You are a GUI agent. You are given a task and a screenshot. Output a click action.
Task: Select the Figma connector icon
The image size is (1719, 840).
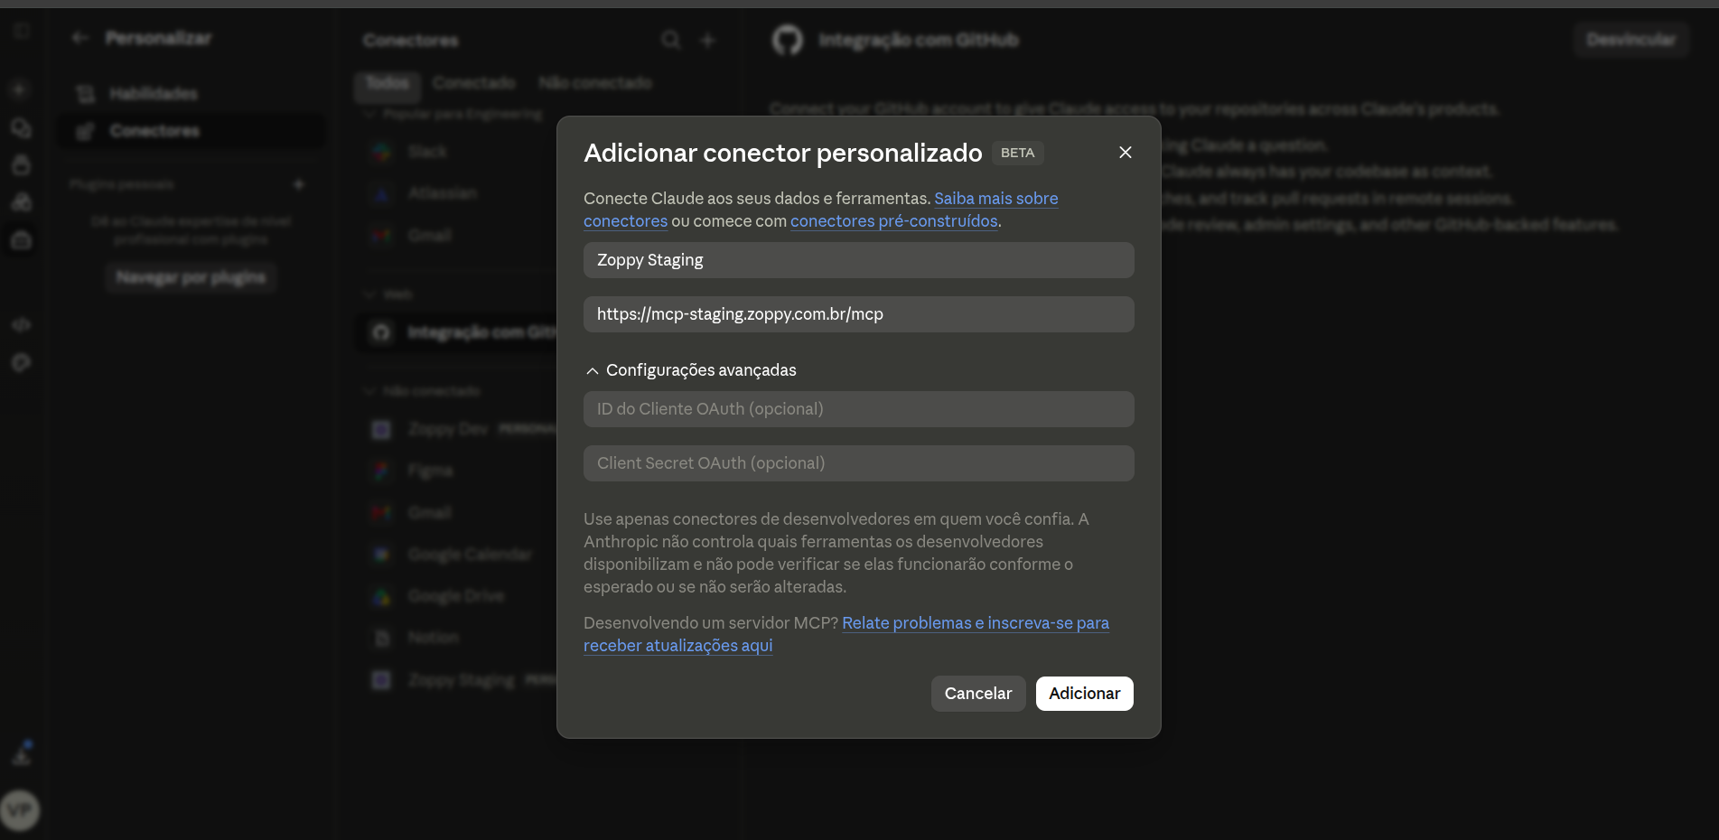click(x=382, y=471)
